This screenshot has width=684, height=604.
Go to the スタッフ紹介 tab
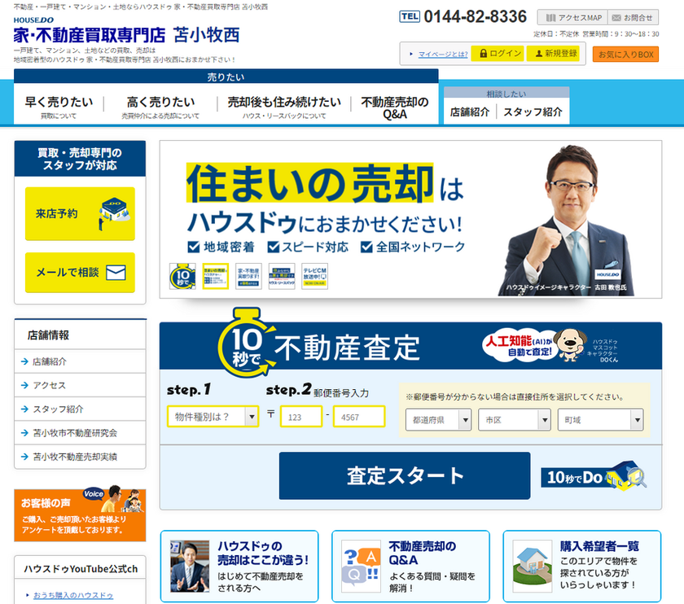(533, 112)
